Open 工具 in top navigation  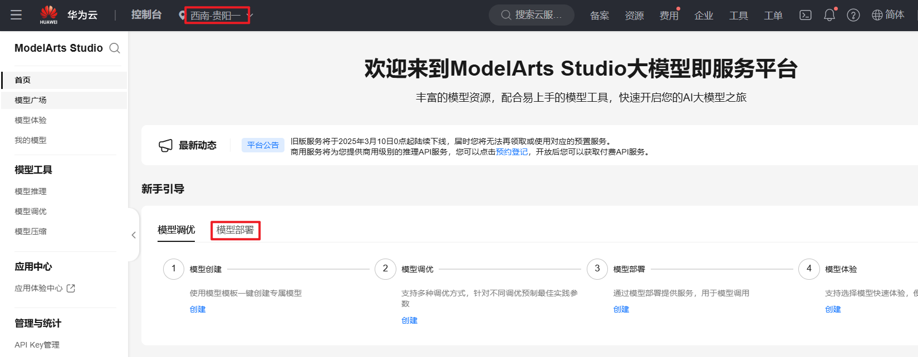coord(739,16)
